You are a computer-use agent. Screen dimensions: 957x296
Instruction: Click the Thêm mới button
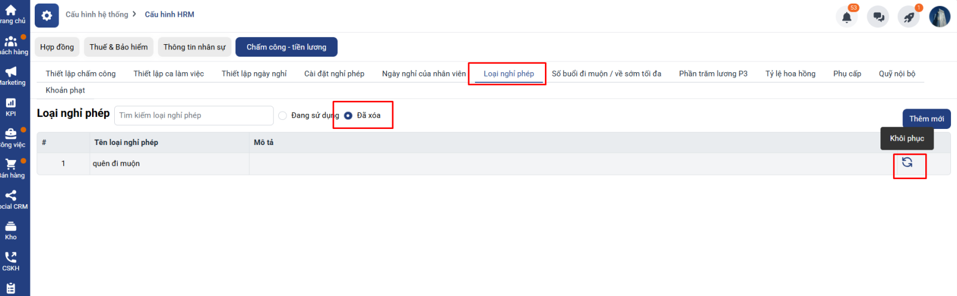click(x=926, y=119)
